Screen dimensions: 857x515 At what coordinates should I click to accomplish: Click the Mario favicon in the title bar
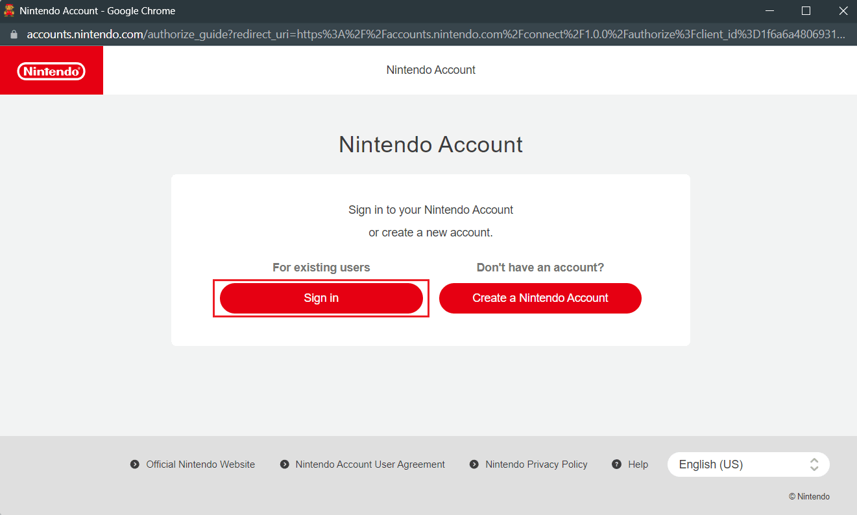coord(9,11)
